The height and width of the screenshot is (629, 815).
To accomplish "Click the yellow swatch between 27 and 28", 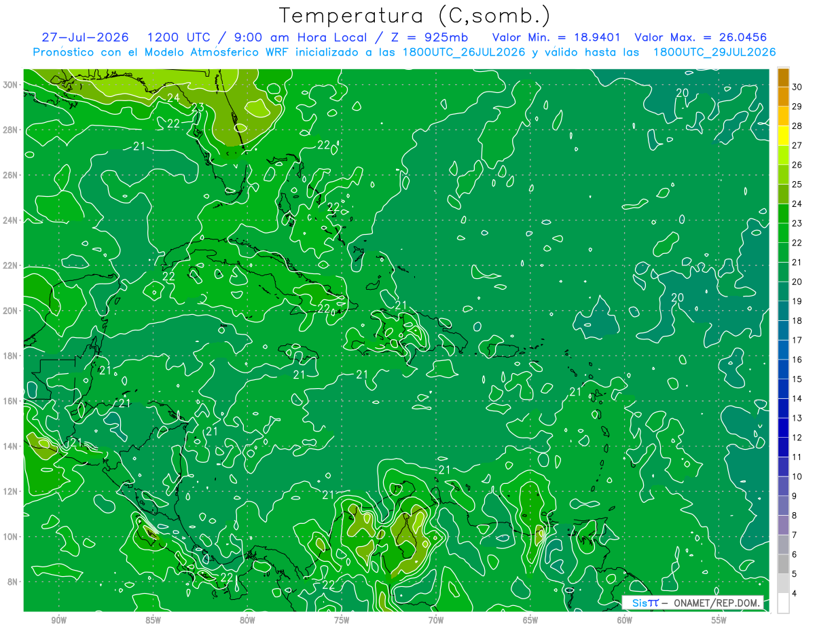I will pos(783,136).
